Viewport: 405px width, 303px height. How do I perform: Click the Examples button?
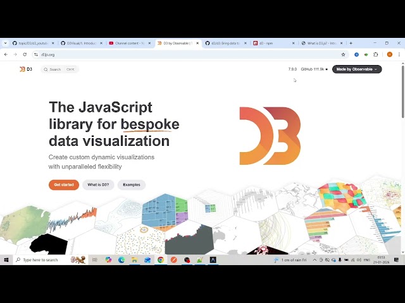[132, 185]
